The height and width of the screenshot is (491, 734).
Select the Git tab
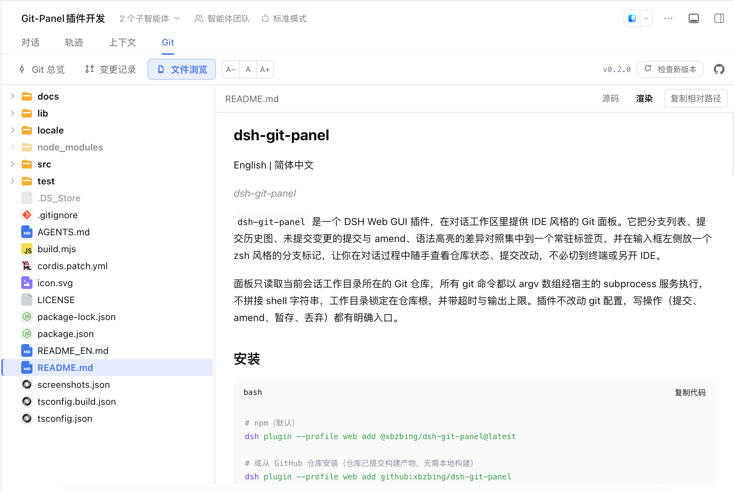[x=168, y=42]
